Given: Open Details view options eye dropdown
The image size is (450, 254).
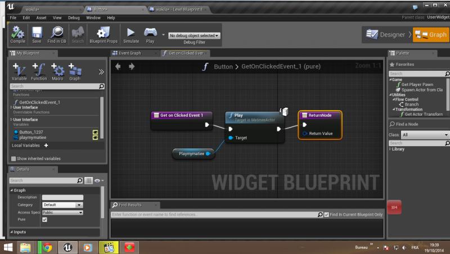Looking at the screenshot, I should click(99, 180).
